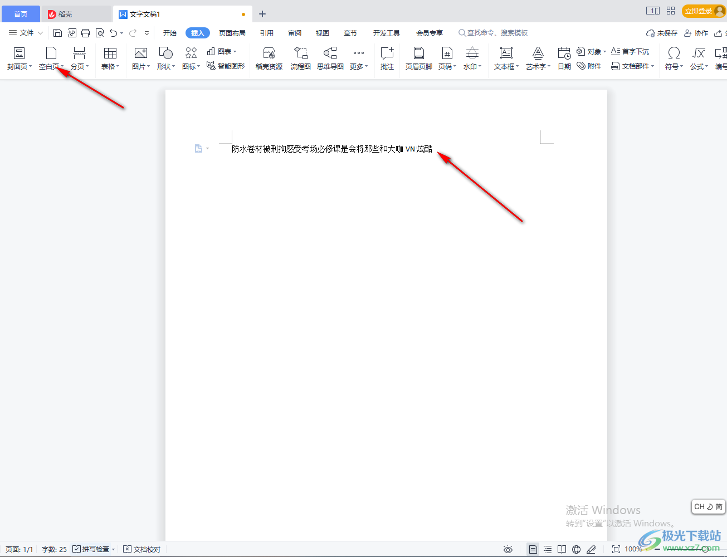The height and width of the screenshot is (557, 727).
Task: Insert a chart (图表)
Action: tap(222, 51)
